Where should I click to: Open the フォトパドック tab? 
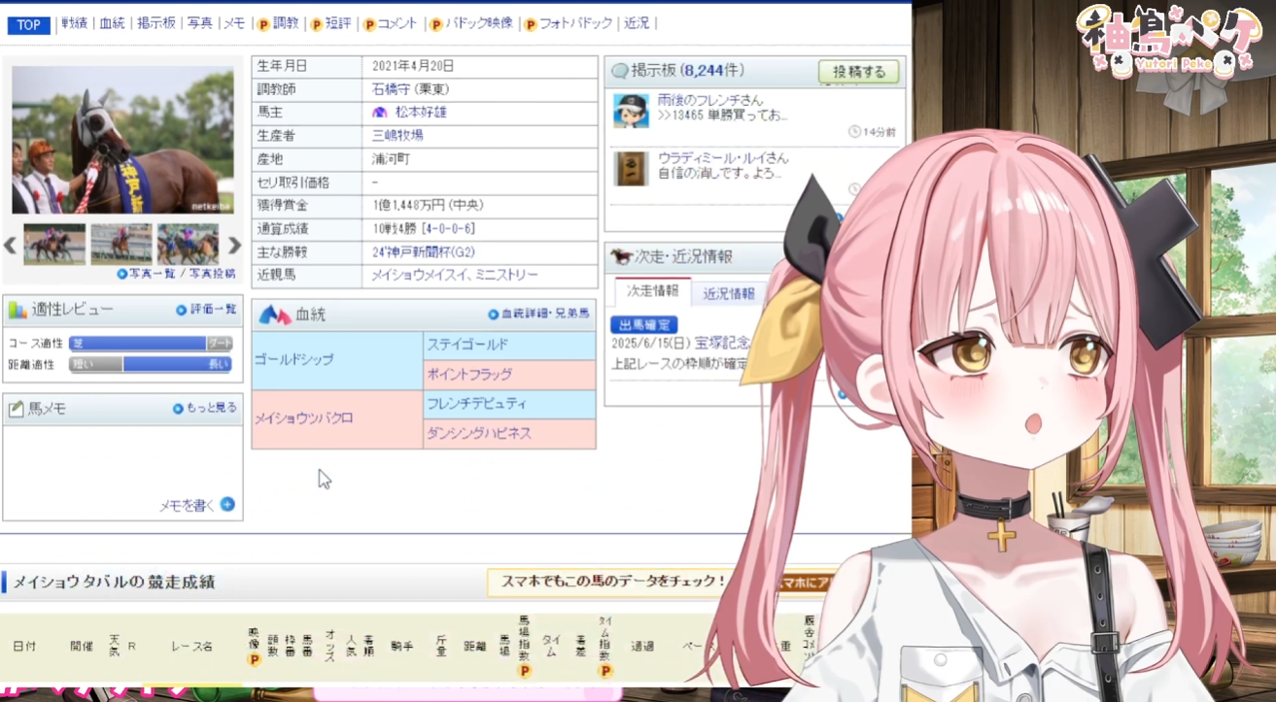569,23
